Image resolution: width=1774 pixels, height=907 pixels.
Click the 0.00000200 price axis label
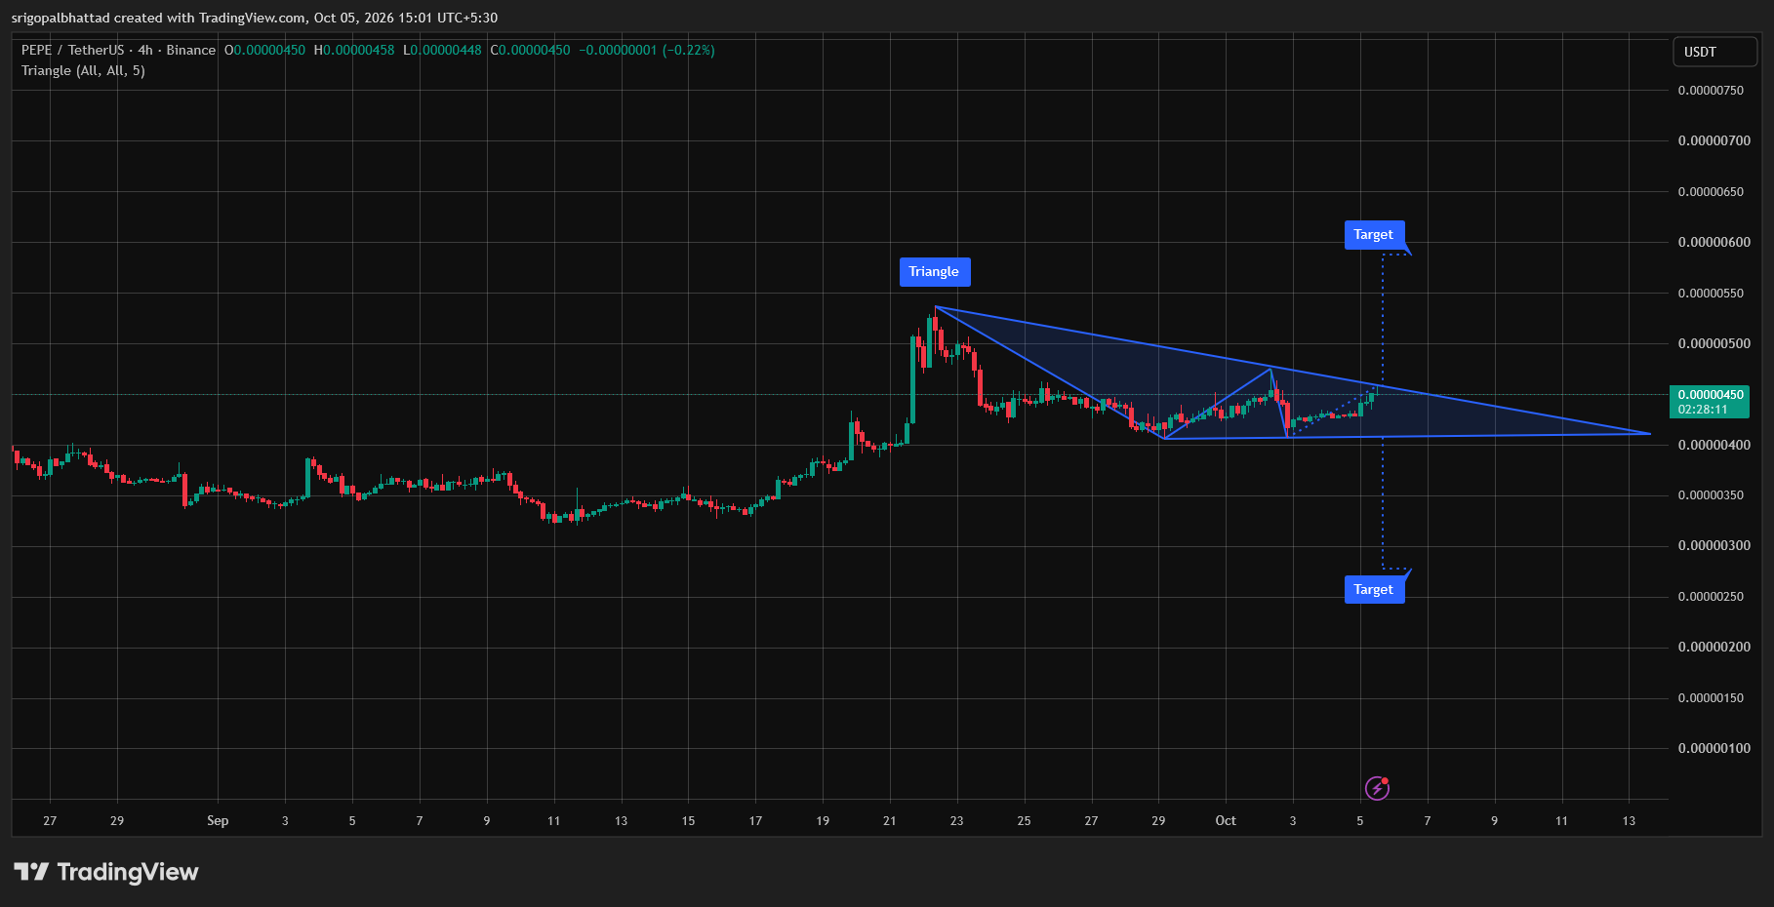click(x=1714, y=647)
